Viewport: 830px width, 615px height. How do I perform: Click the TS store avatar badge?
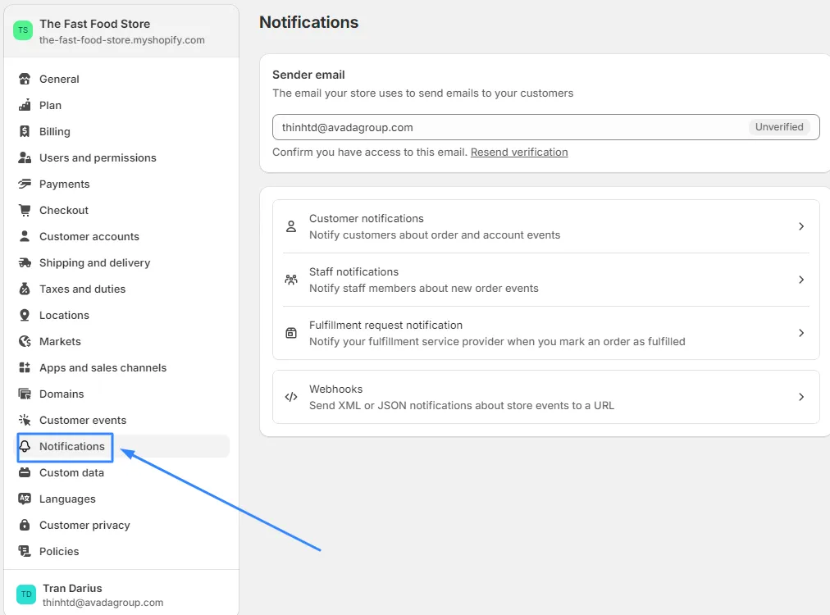[23, 30]
